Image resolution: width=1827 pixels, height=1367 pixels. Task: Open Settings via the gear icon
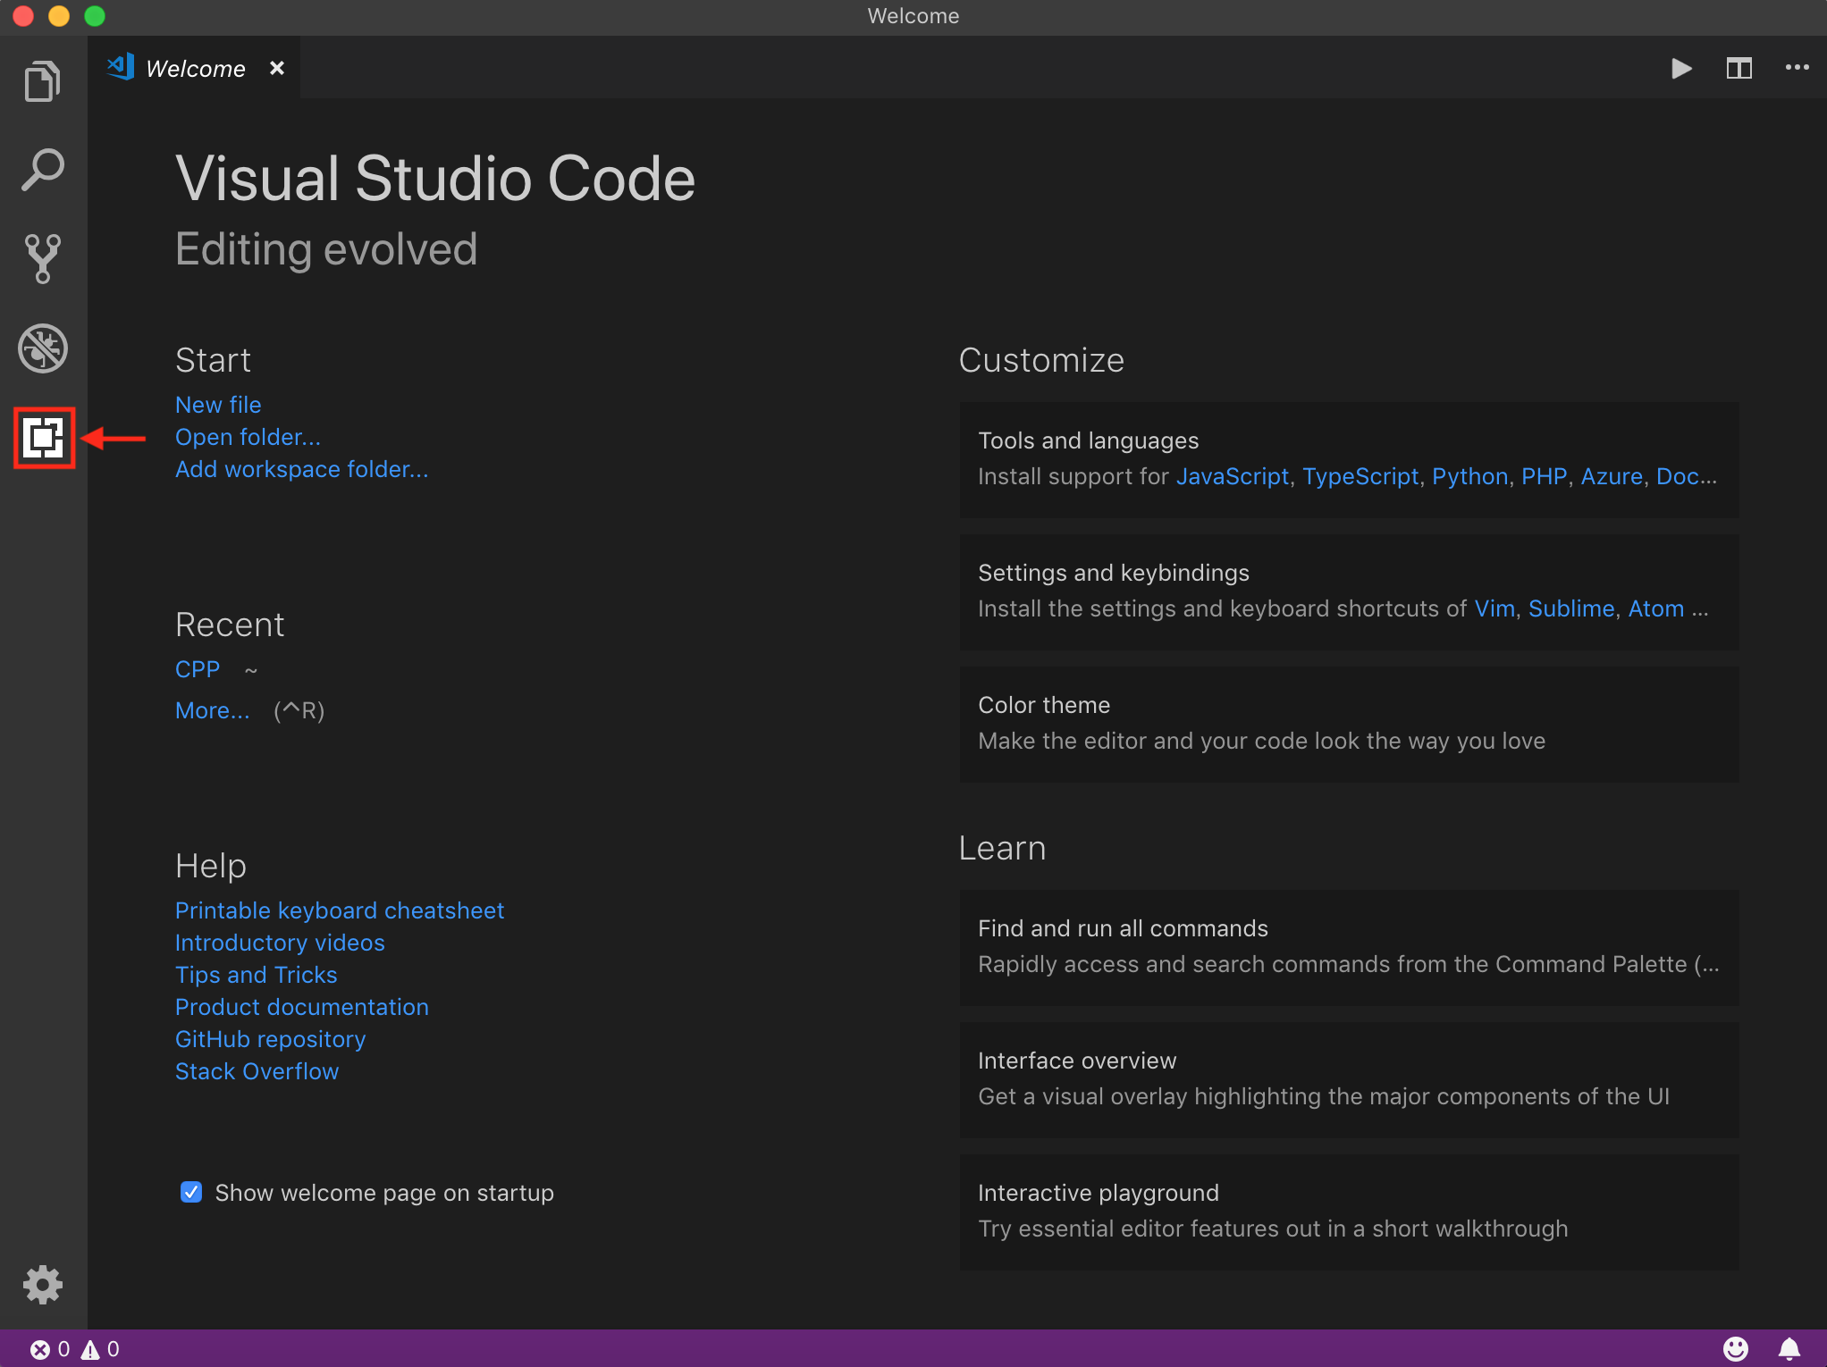coord(42,1284)
